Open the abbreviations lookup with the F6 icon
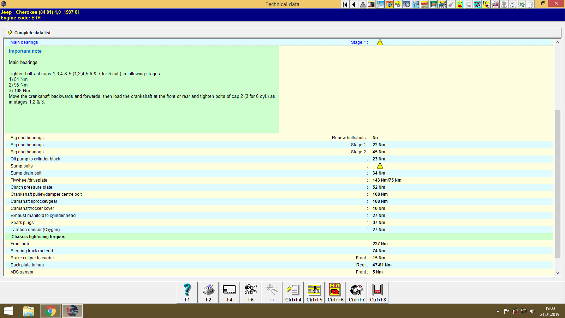 [x=250, y=292]
